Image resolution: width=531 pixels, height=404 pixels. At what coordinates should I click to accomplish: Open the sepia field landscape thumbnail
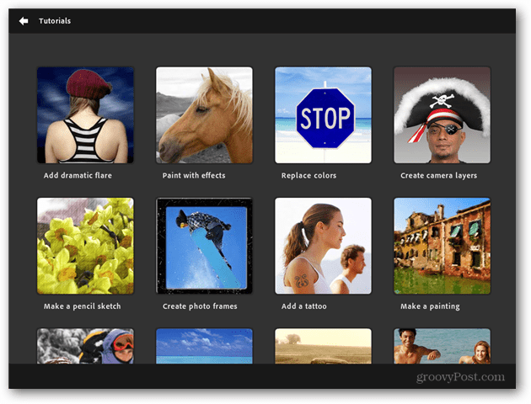click(x=323, y=346)
